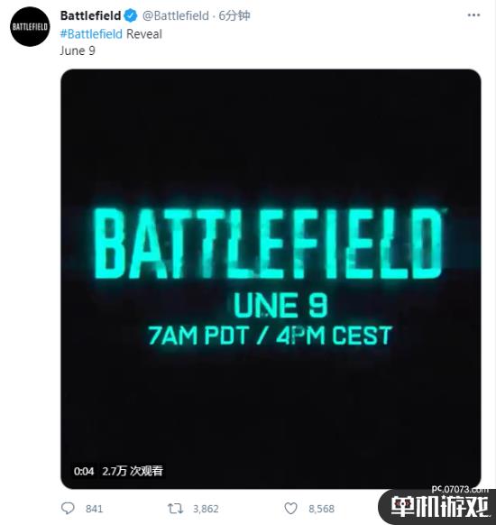
Task: Click the pc.07073.com watermark text
Action: (x=460, y=489)
